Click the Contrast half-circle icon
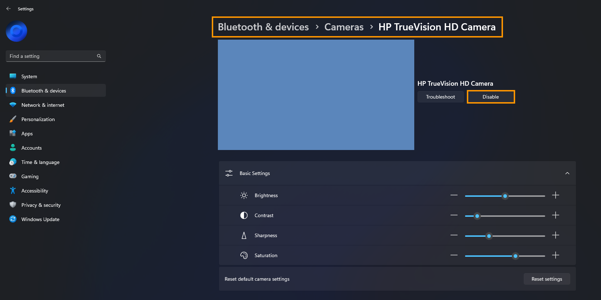The width and height of the screenshot is (601, 300). point(244,215)
